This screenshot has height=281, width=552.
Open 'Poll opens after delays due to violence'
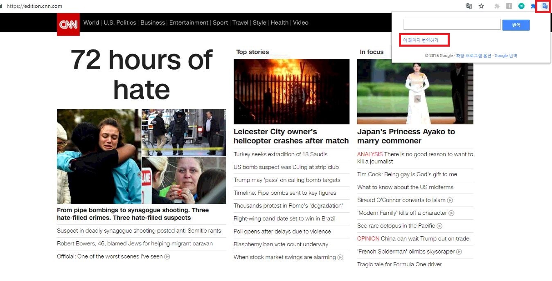click(x=282, y=232)
